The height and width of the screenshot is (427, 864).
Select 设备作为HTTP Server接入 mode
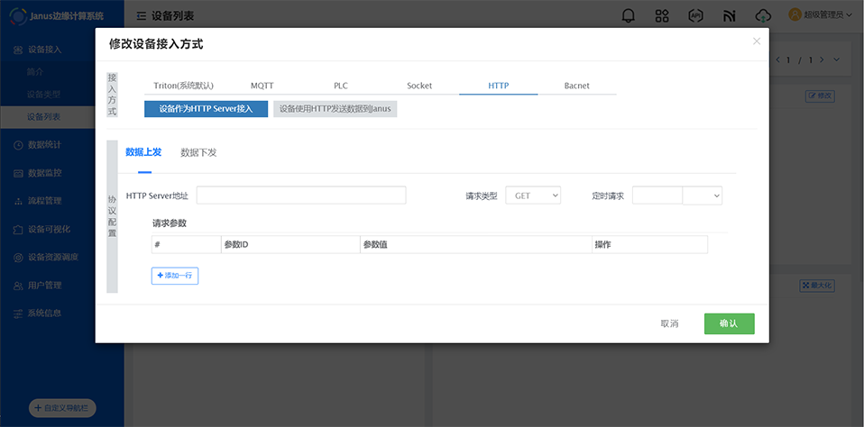[x=206, y=109]
